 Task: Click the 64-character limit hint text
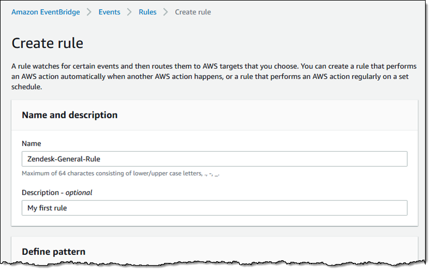coord(121,174)
